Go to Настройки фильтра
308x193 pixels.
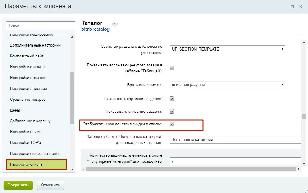[x=28, y=67]
